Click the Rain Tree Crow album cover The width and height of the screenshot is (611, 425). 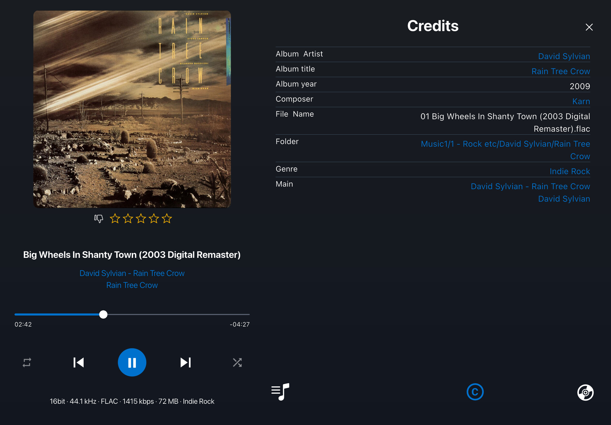132,109
